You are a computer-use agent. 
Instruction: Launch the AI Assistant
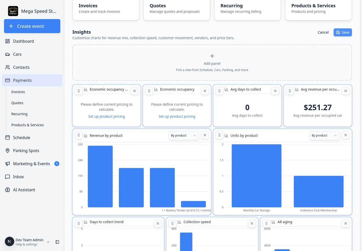tap(32, 190)
